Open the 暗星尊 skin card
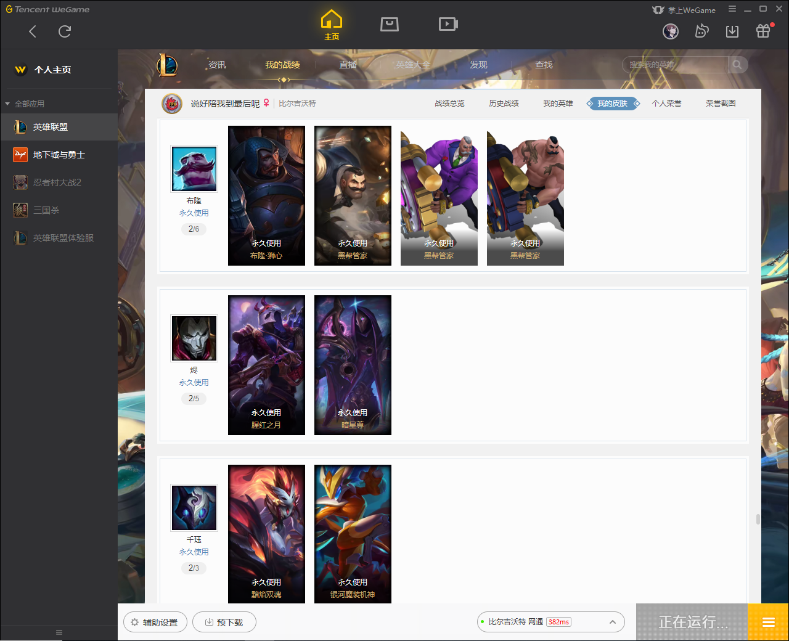 pyautogui.click(x=353, y=365)
